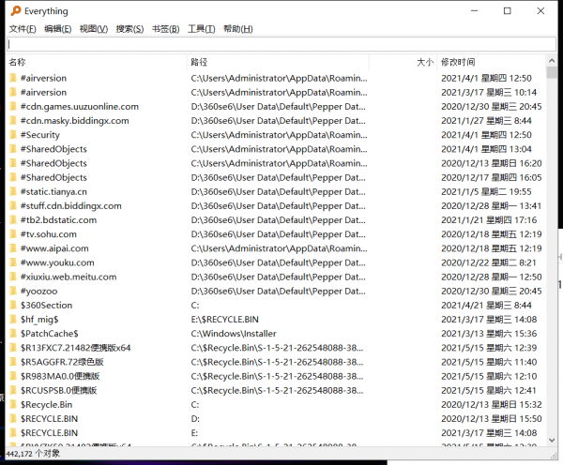Select the #static.tianya.cn entry

[x=53, y=191]
